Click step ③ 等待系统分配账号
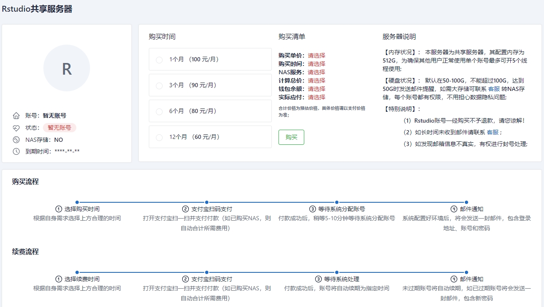This screenshot has height=307, width=544. [337, 209]
